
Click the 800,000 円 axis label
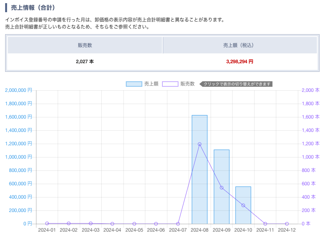20,170
